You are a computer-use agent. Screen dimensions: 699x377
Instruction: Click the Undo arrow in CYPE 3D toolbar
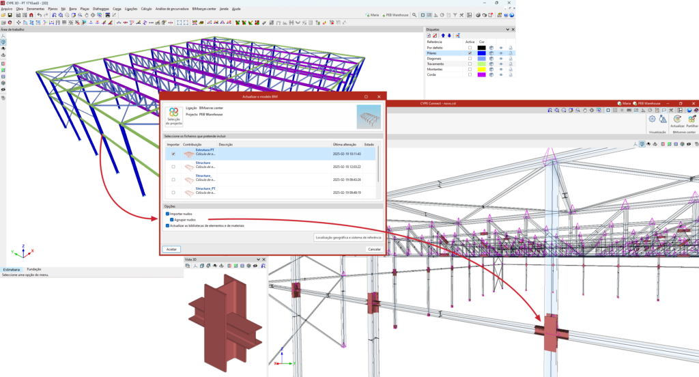tap(39, 15)
